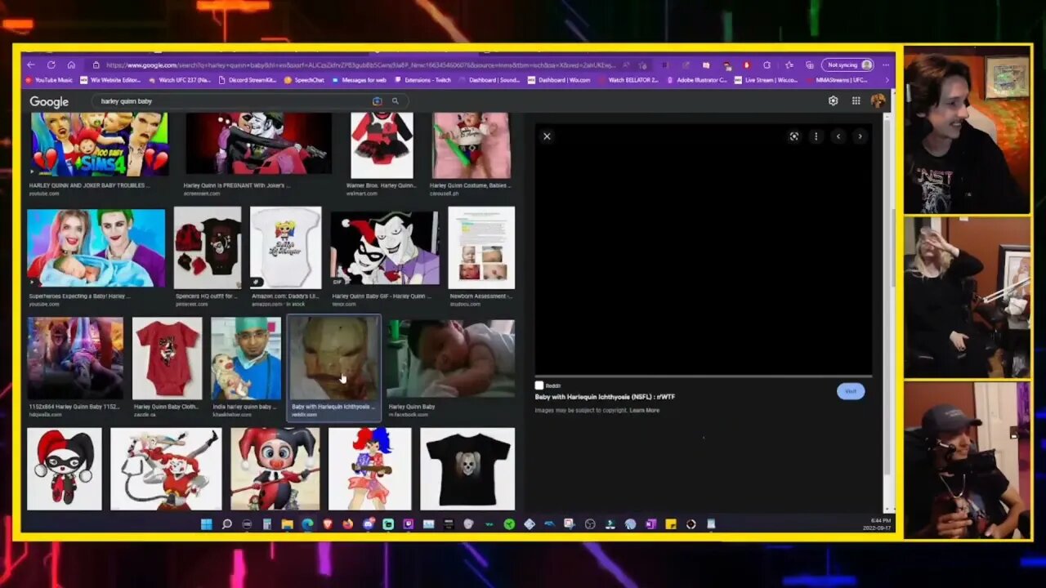
Task: Open the 1152x864 Harley Quinn Baby wallpaper thumbnail
Action: pyautogui.click(x=75, y=358)
